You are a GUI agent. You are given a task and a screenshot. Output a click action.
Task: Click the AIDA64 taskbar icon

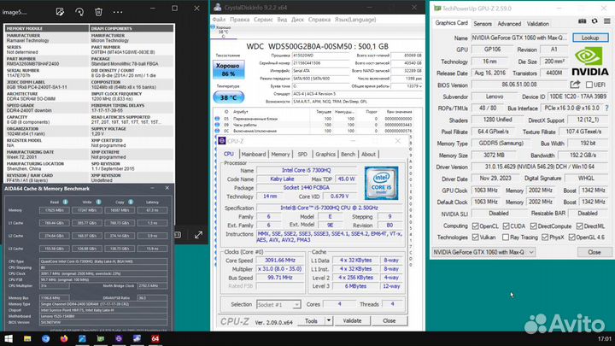tap(155, 338)
